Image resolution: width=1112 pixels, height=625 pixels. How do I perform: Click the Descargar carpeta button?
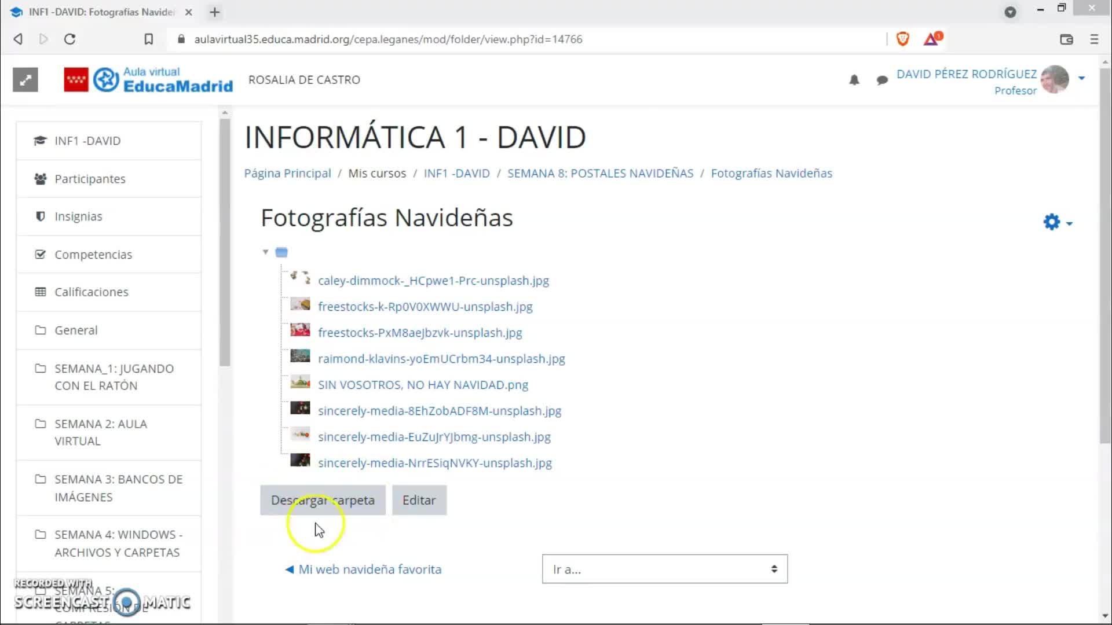[x=323, y=500]
